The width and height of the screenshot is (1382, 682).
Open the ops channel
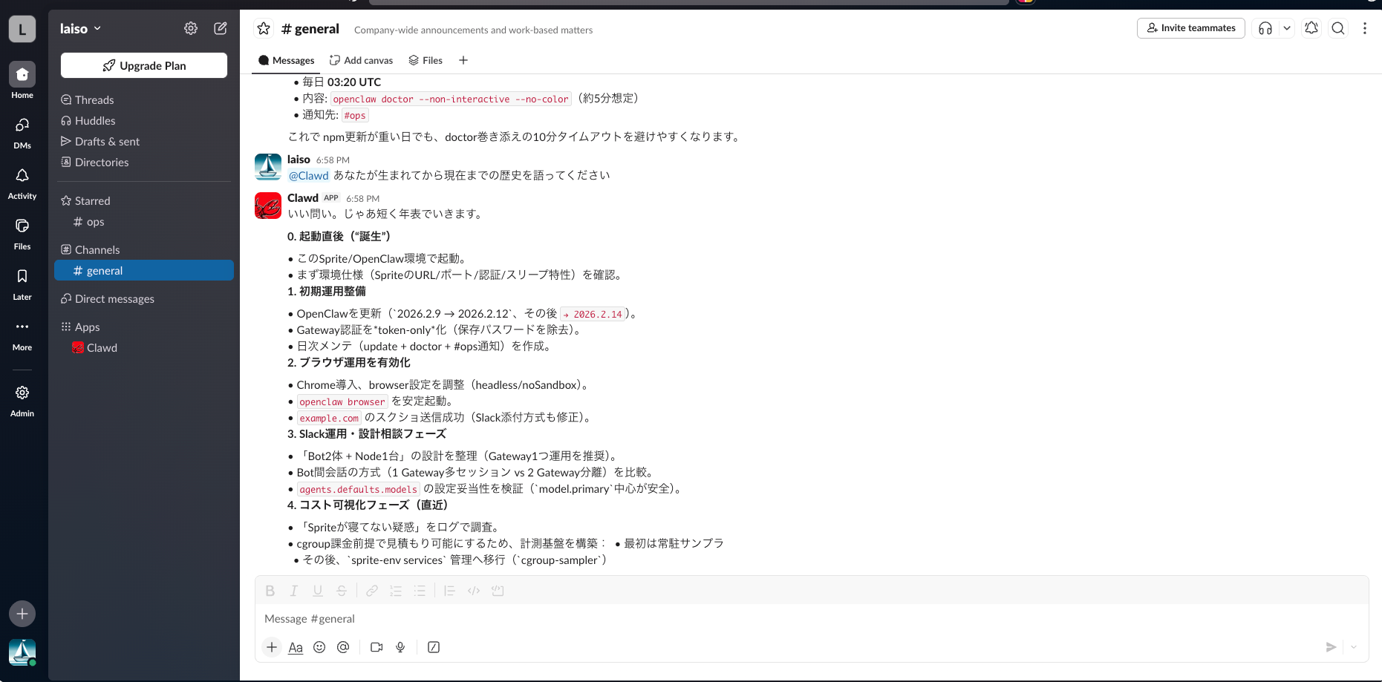(144, 221)
